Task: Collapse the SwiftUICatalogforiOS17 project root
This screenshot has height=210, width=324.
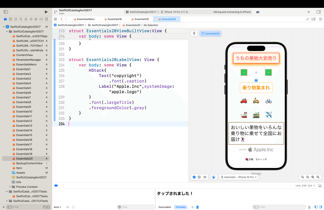Action: [4, 27]
